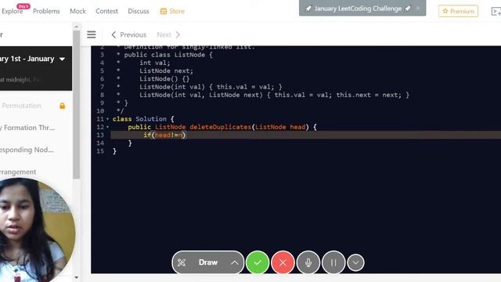Click the Draw tool scissors icon
Screen dimensions: 501x282
182,262
